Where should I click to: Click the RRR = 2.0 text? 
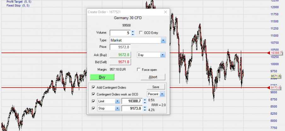point(159,105)
